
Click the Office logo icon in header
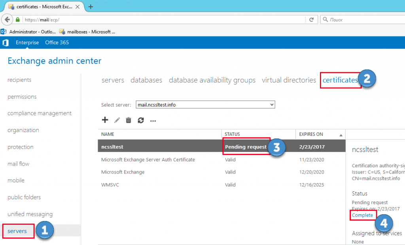point(6,43)
